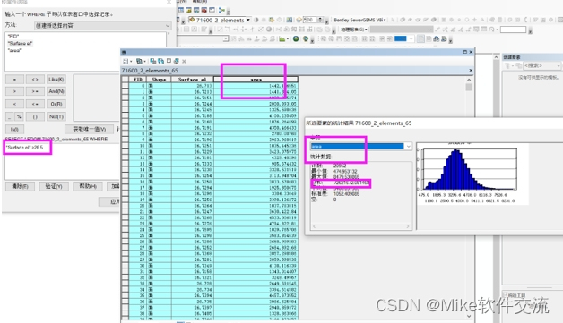Click right arrow of statistics list horizontal scrollbar
Screen dimensions: 563x323
[x=408, y=226]
